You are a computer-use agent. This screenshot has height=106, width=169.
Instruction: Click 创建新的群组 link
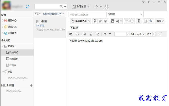coord(14,91)
